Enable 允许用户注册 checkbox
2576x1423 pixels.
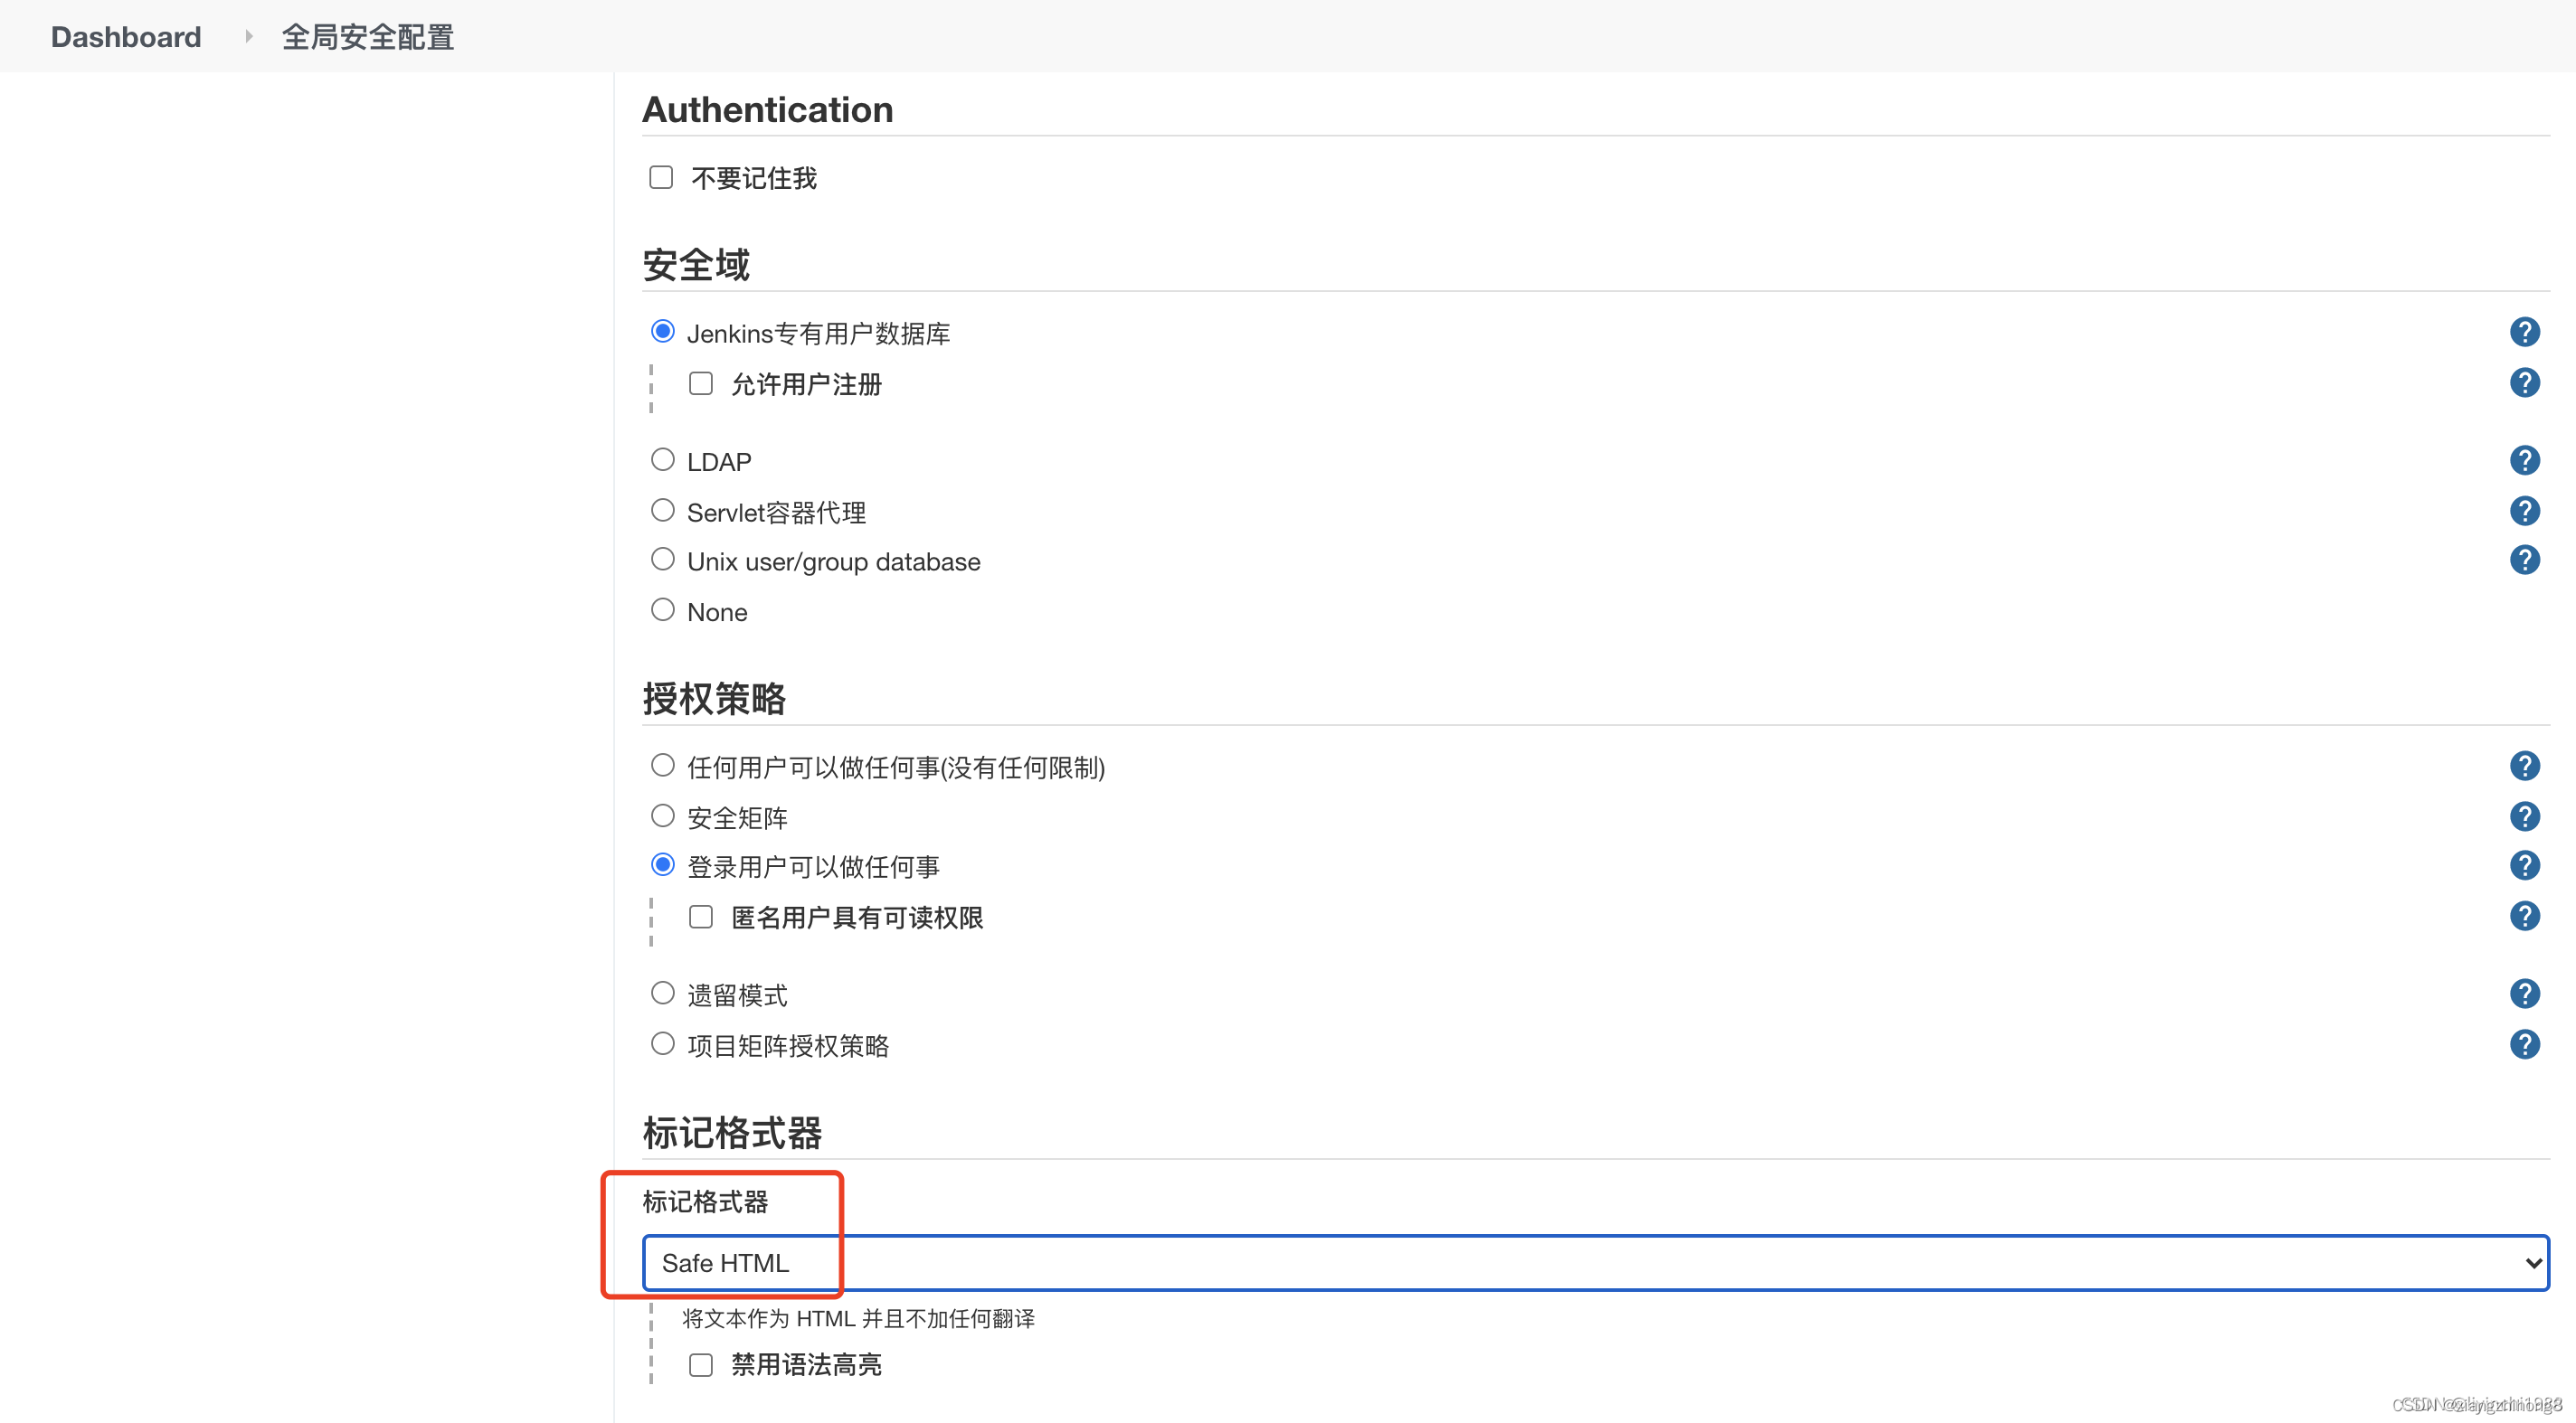[x=701, y=383]
